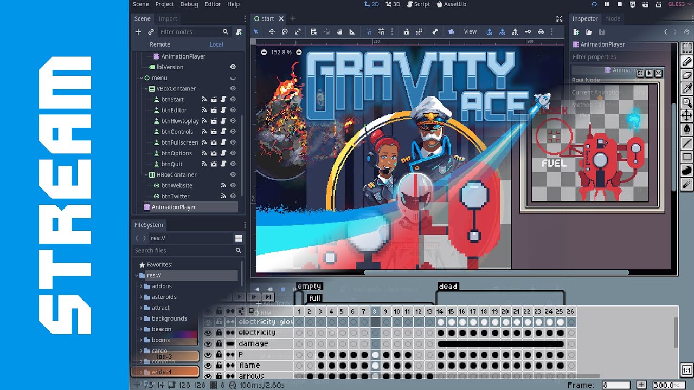
Task: Switch to the Script workspace
Action: pos(418,4)
